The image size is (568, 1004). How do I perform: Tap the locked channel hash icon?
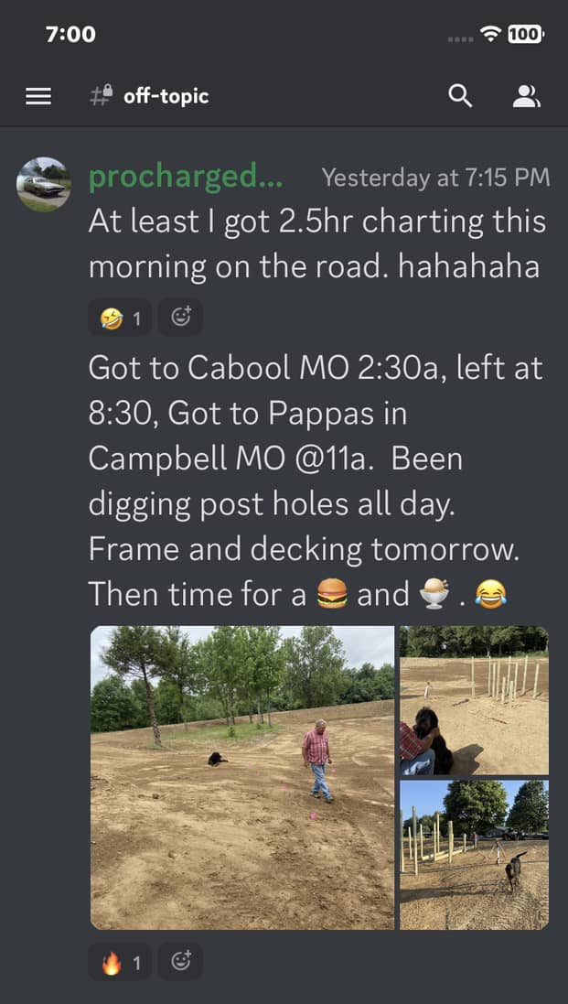[101, 96]
